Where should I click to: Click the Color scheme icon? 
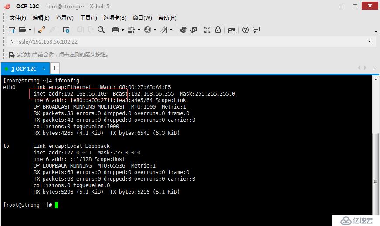[x=131, y=30]
